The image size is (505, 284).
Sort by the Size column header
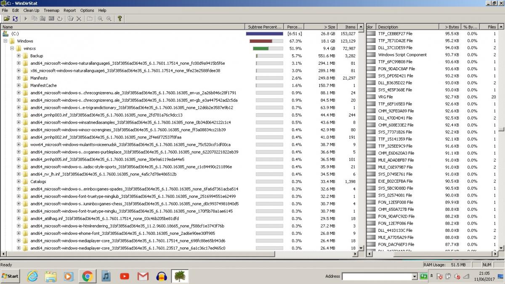320,27
